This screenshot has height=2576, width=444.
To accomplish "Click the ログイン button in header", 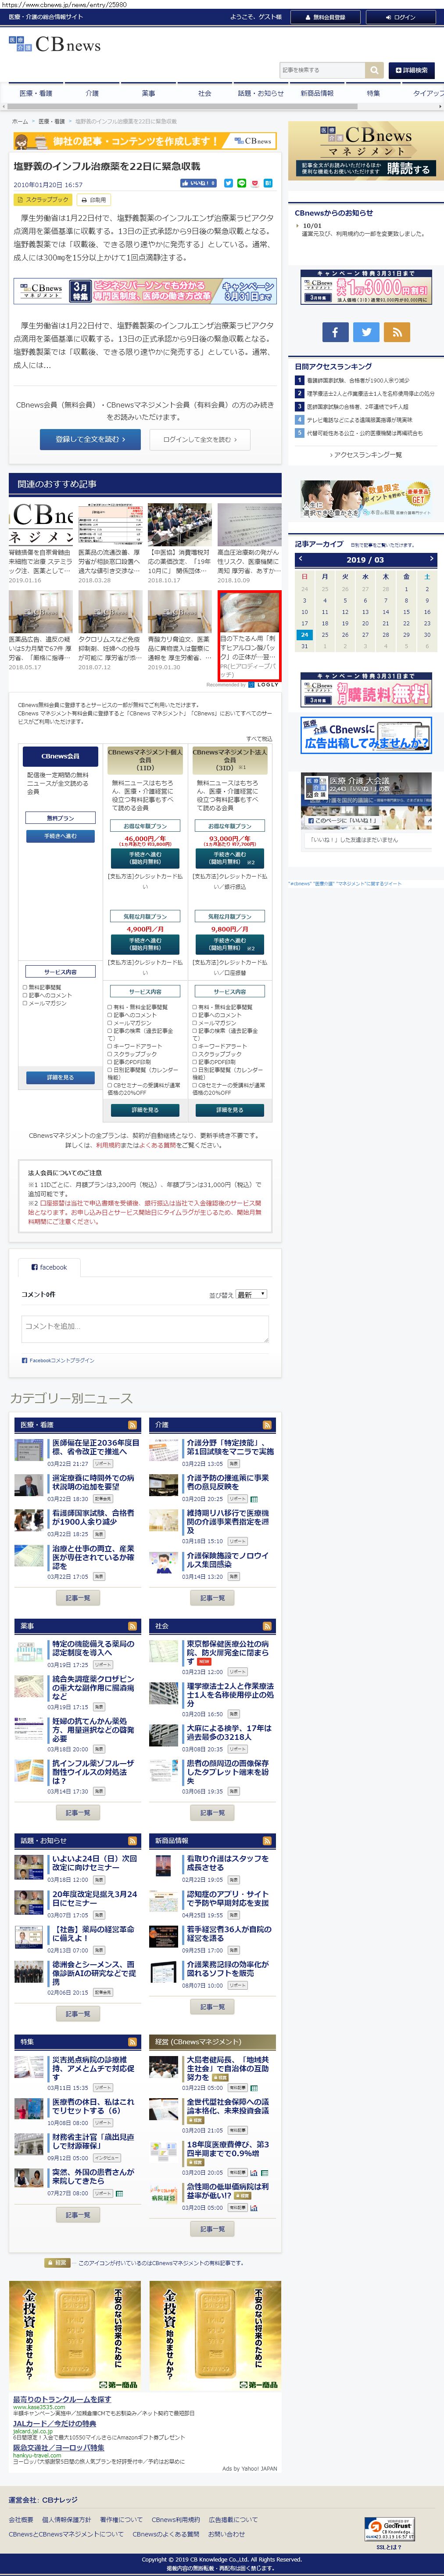I will 400,17.
